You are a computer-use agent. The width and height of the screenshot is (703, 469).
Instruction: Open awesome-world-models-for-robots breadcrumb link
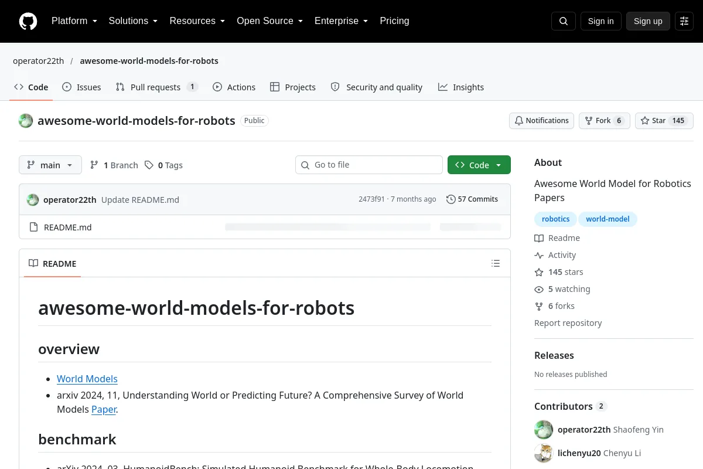click(149, 61)
